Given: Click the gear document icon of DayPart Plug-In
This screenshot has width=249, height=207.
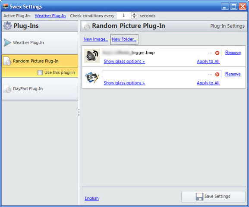Looking at the screenshot, I should pos(7,88).
